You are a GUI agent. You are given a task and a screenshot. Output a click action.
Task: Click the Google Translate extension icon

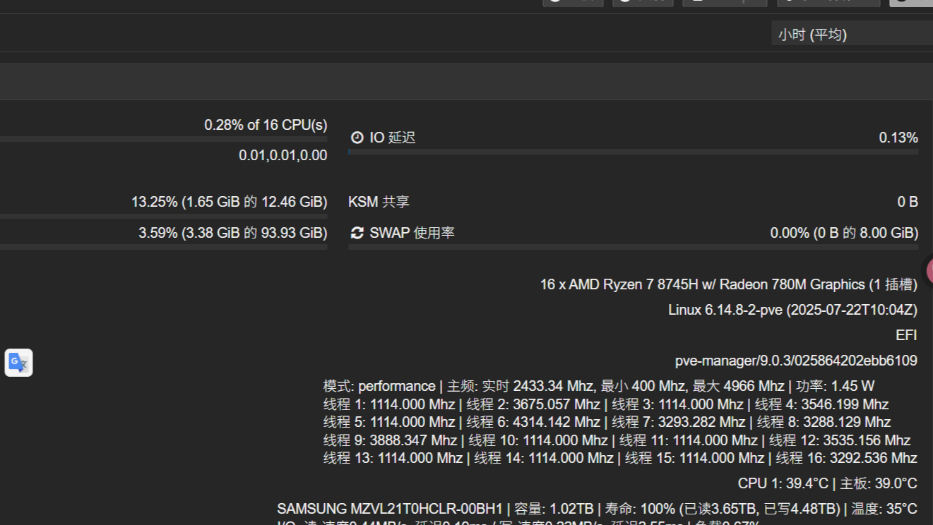(x=18, y=363)
